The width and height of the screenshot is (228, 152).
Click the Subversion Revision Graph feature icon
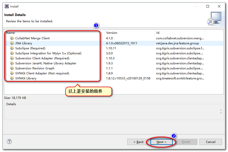pos(12,68)
